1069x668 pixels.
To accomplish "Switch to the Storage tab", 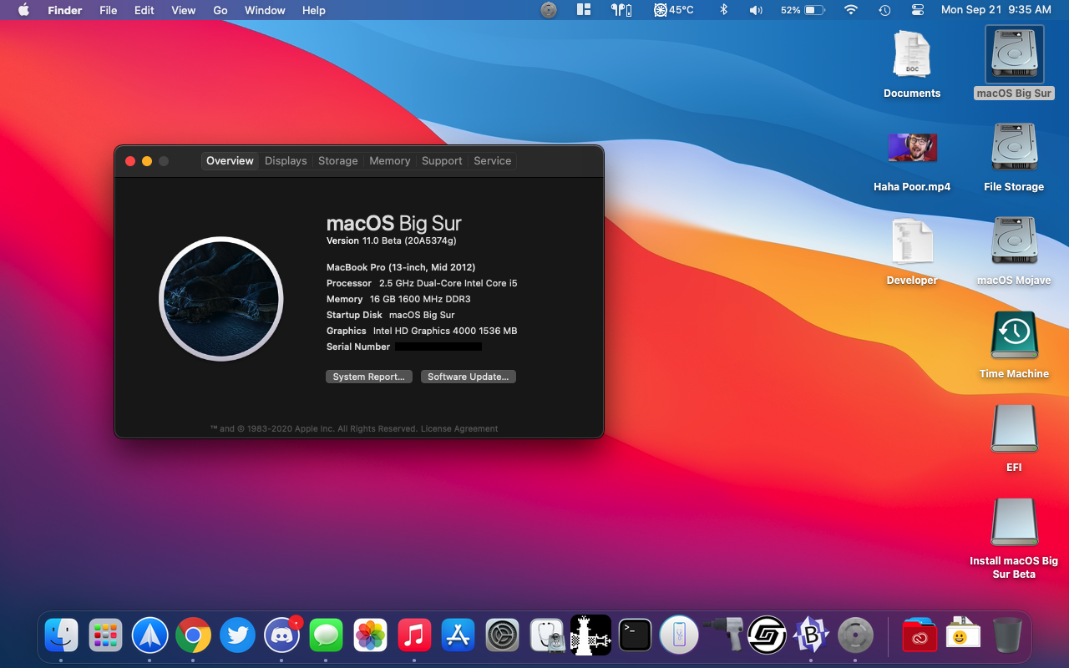I will click(x=337, y=160).
